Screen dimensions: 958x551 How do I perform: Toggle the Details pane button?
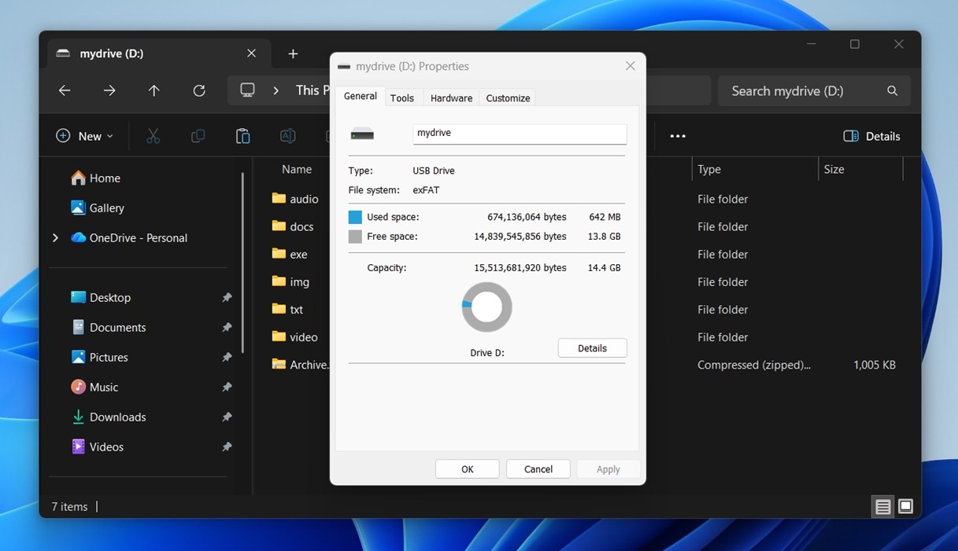(871, 136)
